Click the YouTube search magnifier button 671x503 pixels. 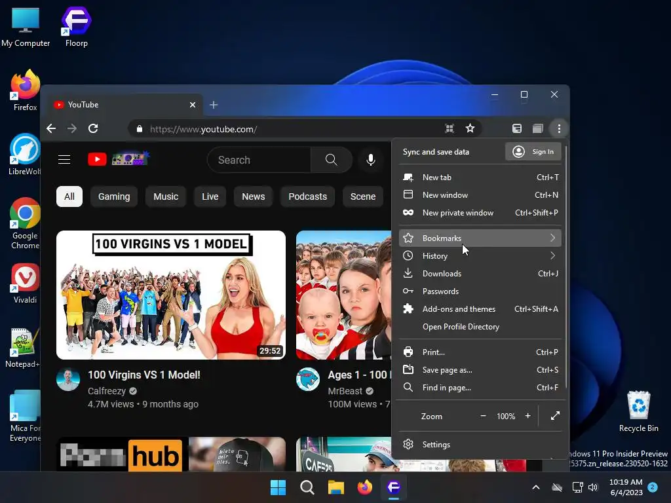[x=331, y=160]
